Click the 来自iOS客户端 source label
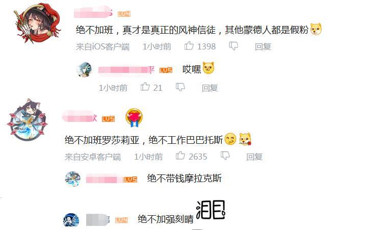This screenshot has height=230, width=392. click(103, 46)
